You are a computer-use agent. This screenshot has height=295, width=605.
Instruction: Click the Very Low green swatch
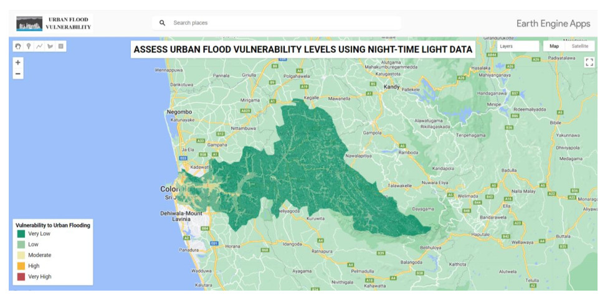(21, 234)
